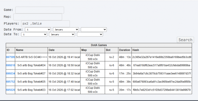Click the Date column header
This screenshot has width=198, height=101.
[64, 50]
